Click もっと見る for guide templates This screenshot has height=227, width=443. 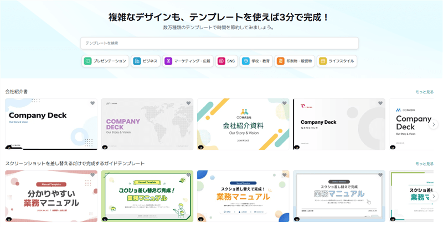click(x=424, y=163)
